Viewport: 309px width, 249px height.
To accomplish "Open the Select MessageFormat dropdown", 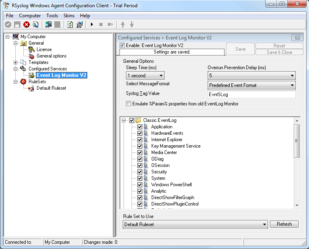I will [251, 85].
